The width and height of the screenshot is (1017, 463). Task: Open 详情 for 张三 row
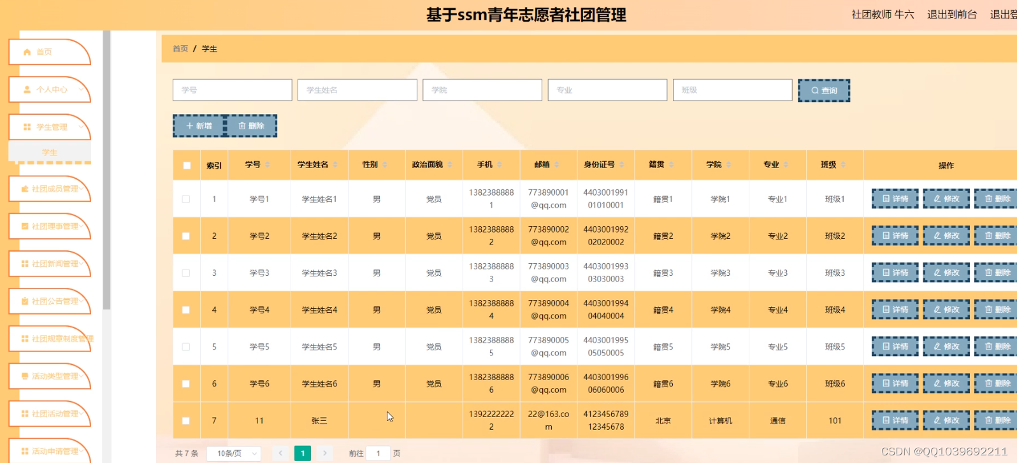[895, 420]
